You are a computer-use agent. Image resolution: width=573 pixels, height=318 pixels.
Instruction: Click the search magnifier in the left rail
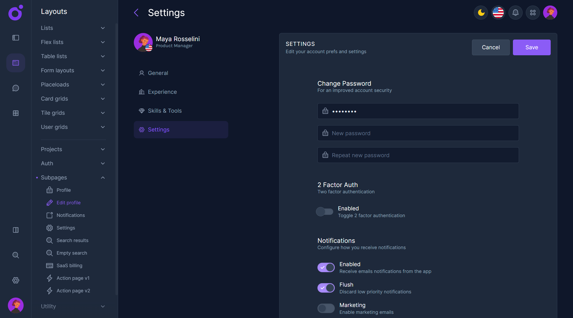16,255
